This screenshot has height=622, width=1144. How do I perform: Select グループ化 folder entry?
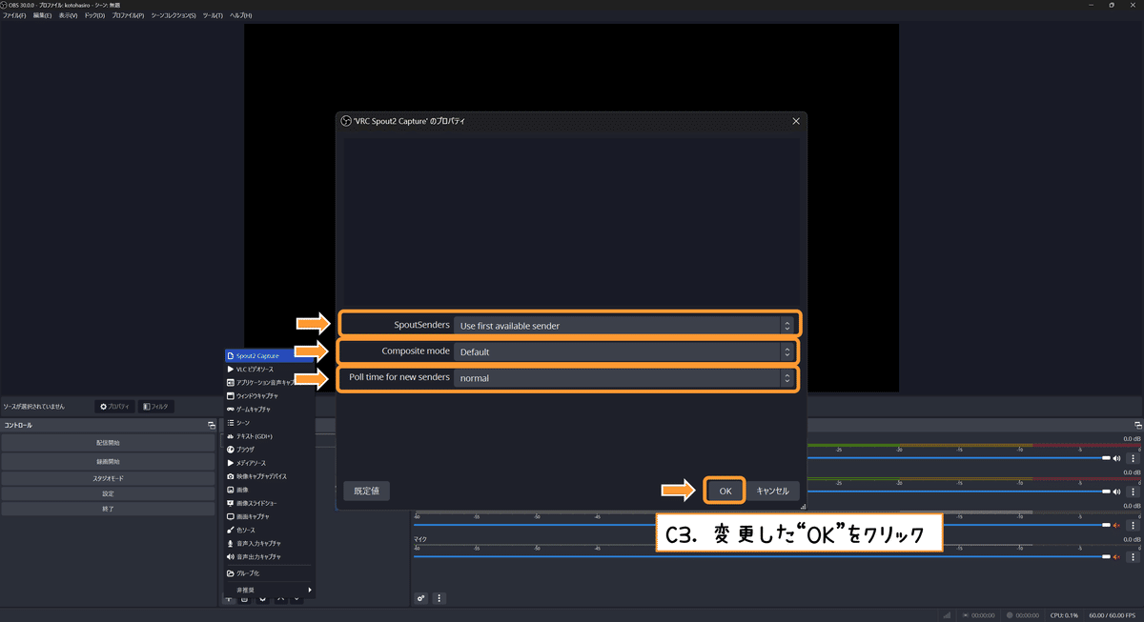click(x=268, y=573)
